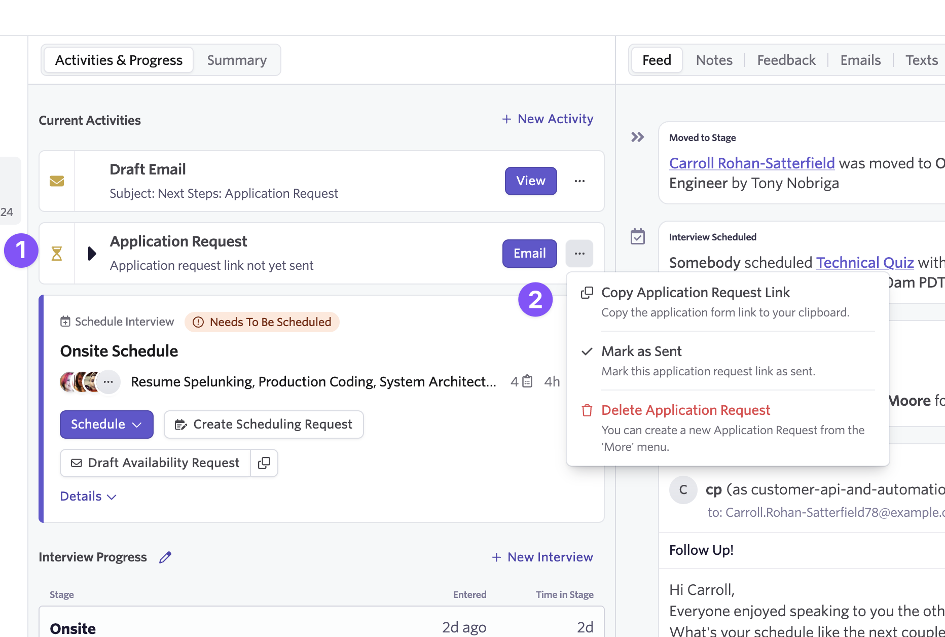Click Create Scheduling Request button
This screenshot has width=945, height=637.
tap(264, 424)
